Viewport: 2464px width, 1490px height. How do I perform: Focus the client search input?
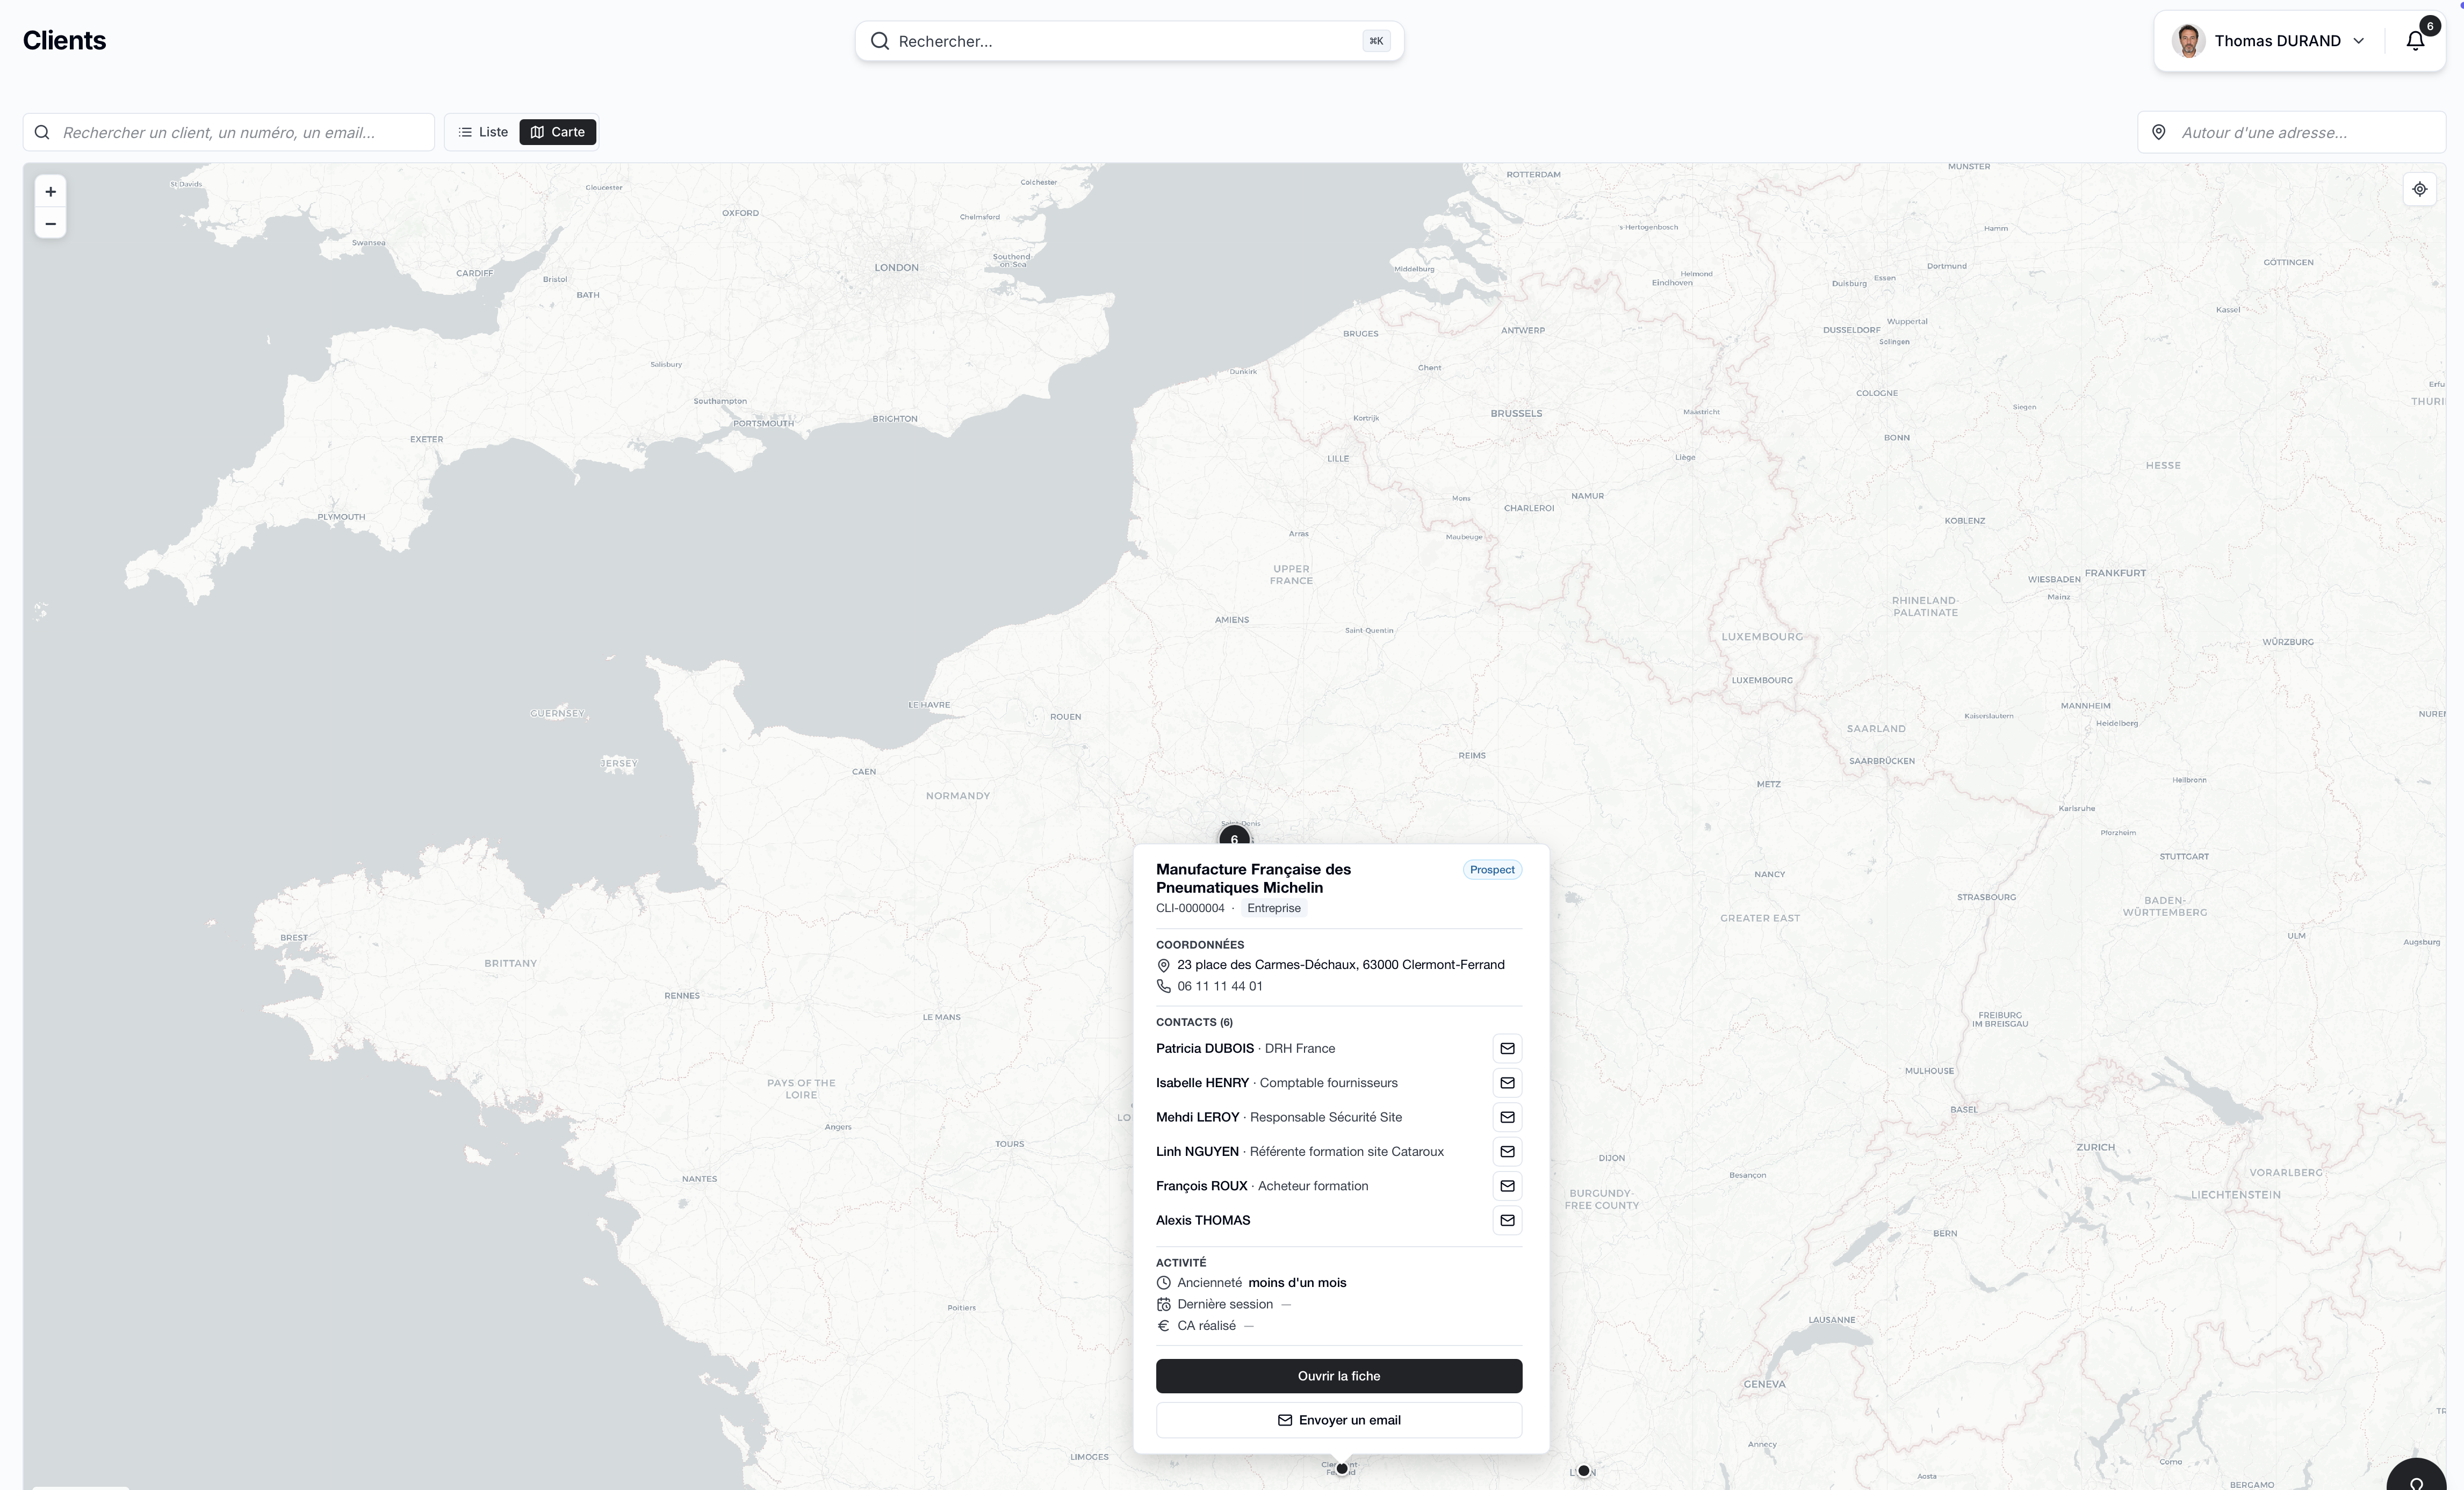[229, 132]
